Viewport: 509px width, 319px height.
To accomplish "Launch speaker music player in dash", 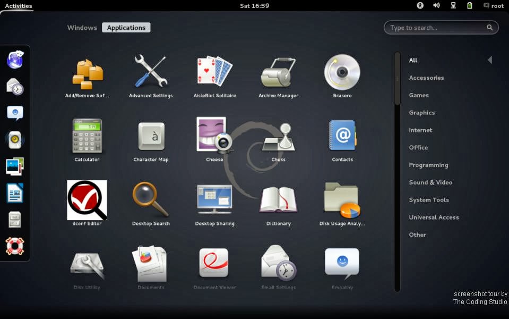I will point(15,140).
